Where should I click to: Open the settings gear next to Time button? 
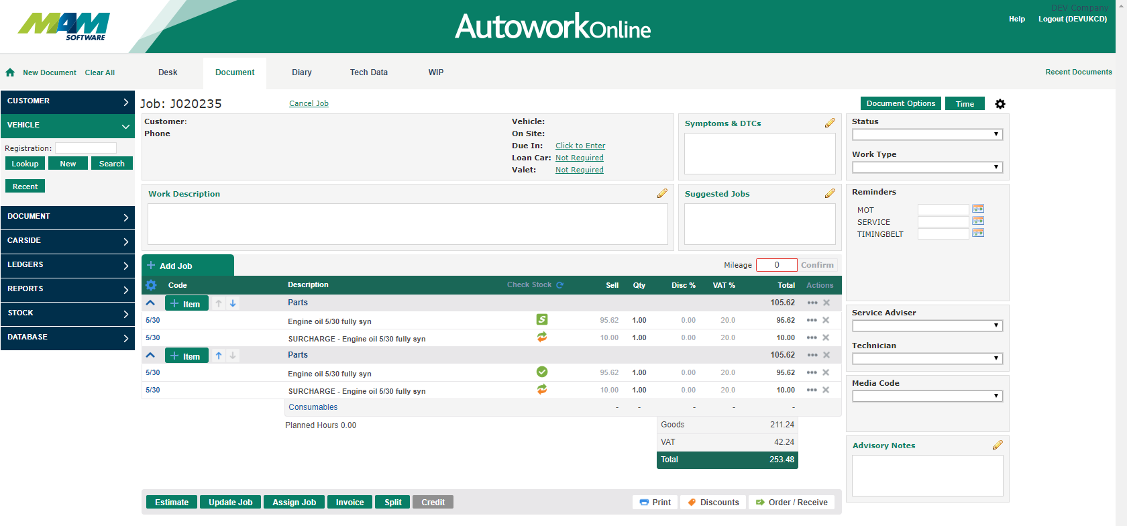click(x=1000, y=104)
